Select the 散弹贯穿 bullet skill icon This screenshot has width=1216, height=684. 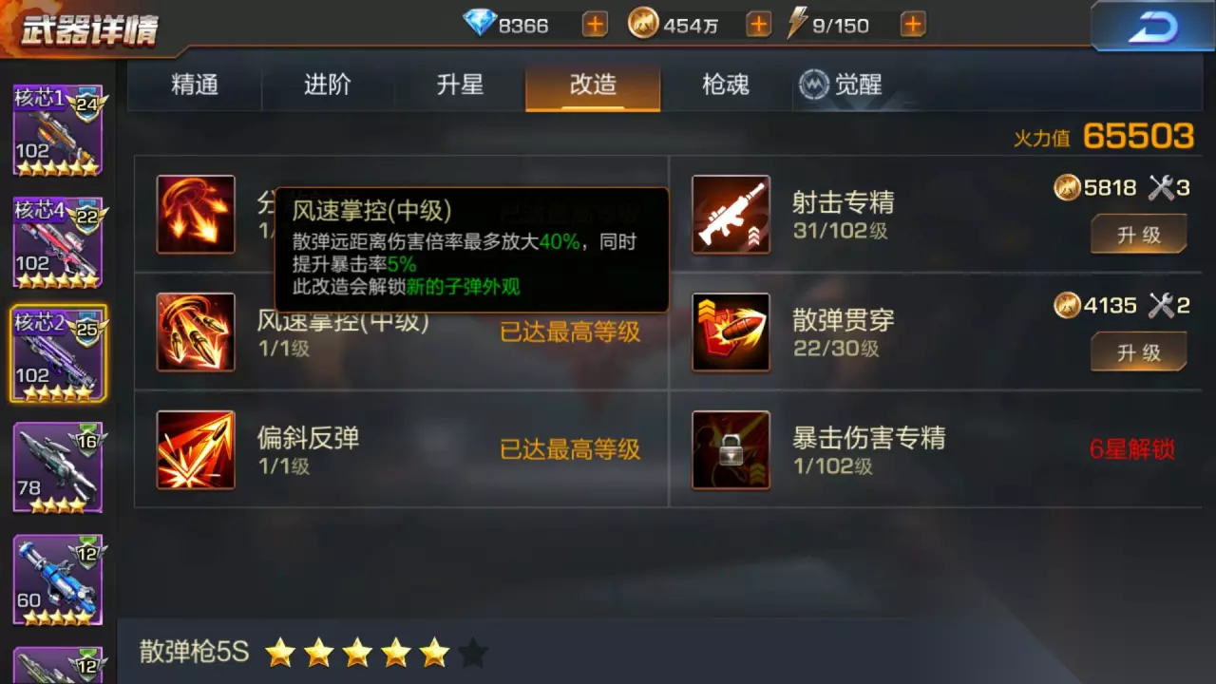coord(731,332)
